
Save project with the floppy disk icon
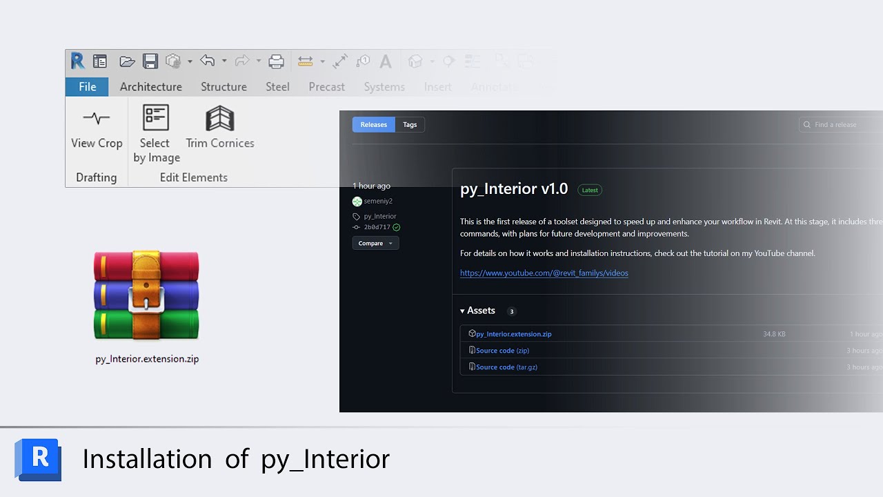pyautogui.click(x=150, y=61)
